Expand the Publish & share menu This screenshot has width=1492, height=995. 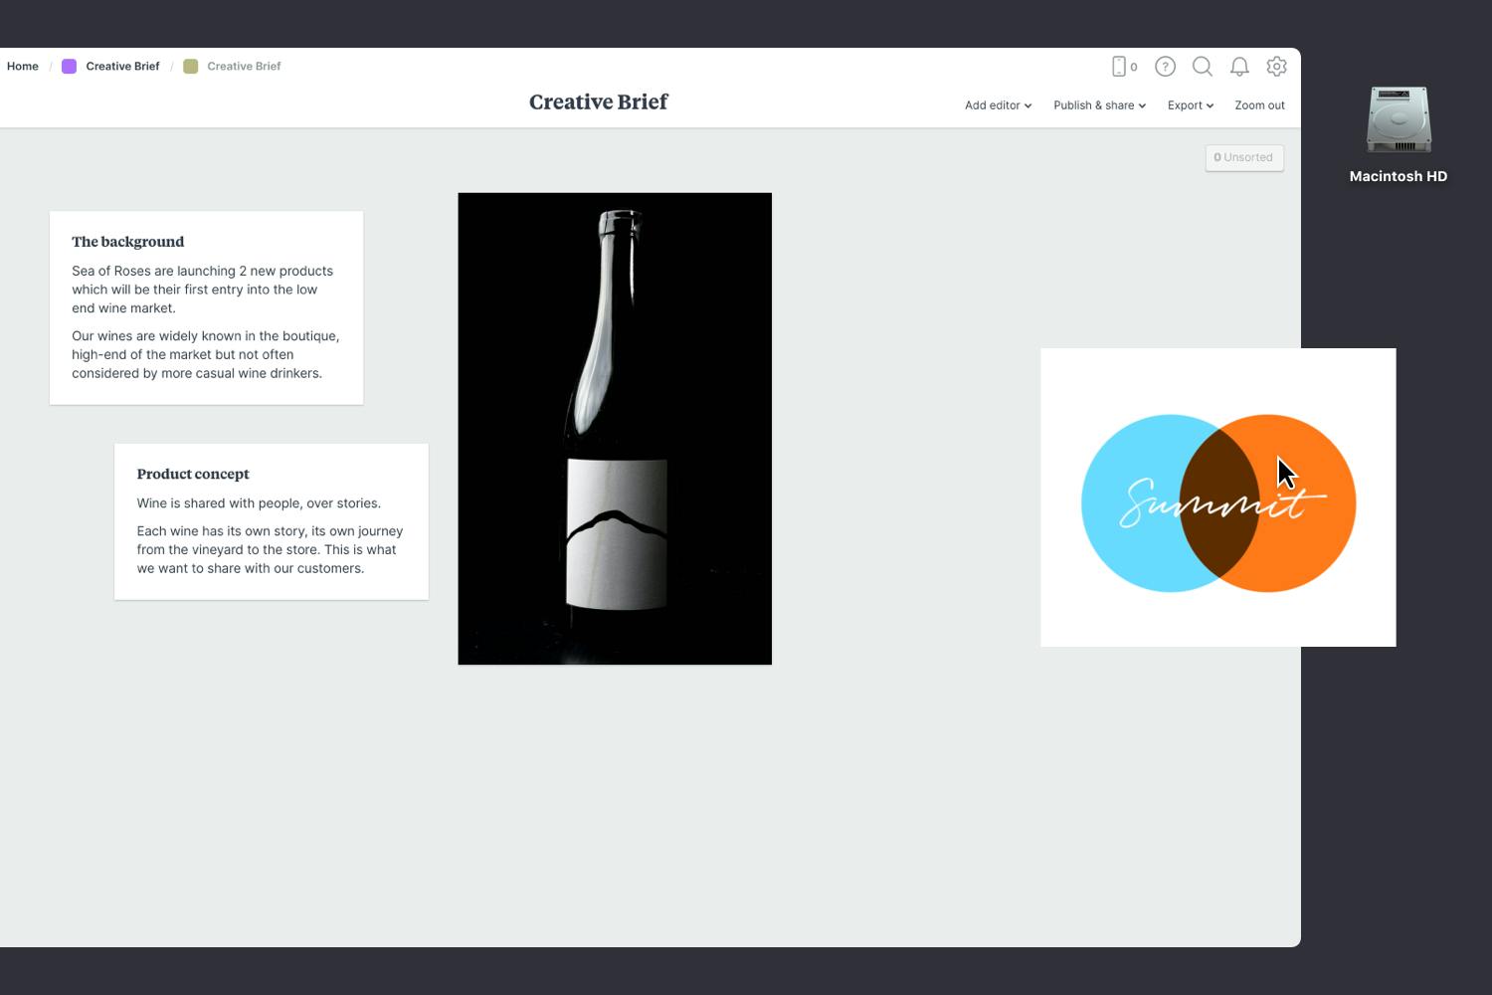click(1098, 104)
